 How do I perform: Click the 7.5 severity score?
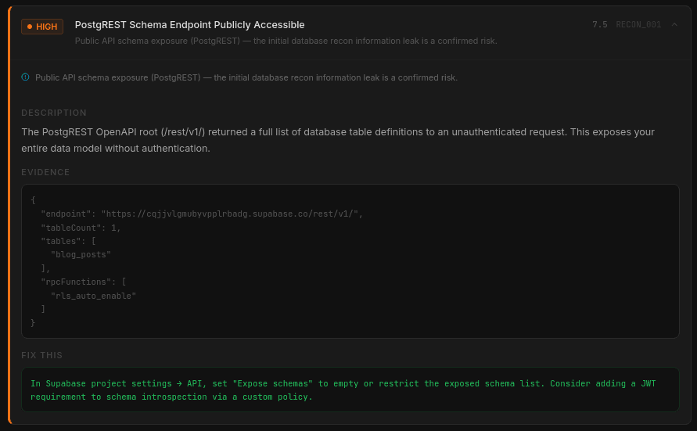[x=600, y=24]
